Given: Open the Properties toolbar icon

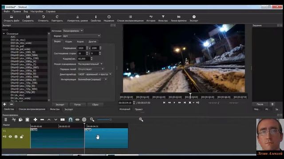Looking at the screenshot, I should pos(96,17).
